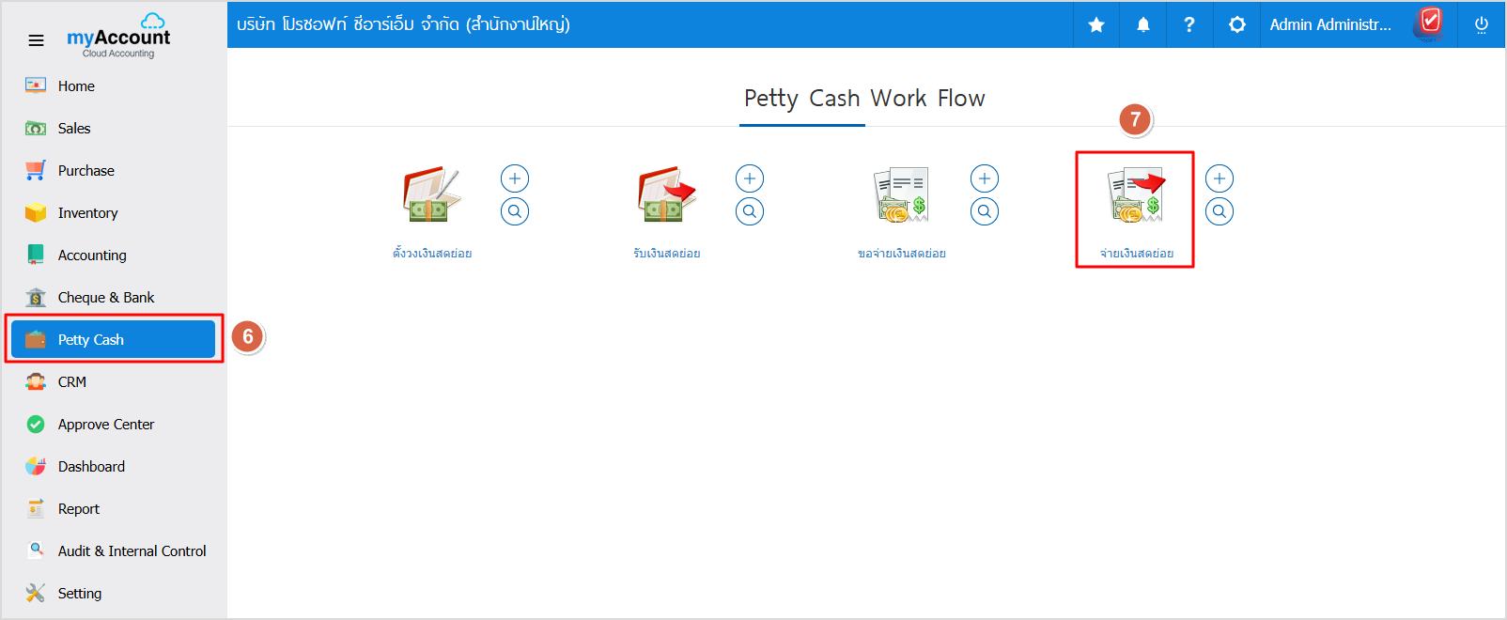Open the Admin Administr... user menu
The width and height of the screenshot is (1507, 620).
tap(1329, 24)
